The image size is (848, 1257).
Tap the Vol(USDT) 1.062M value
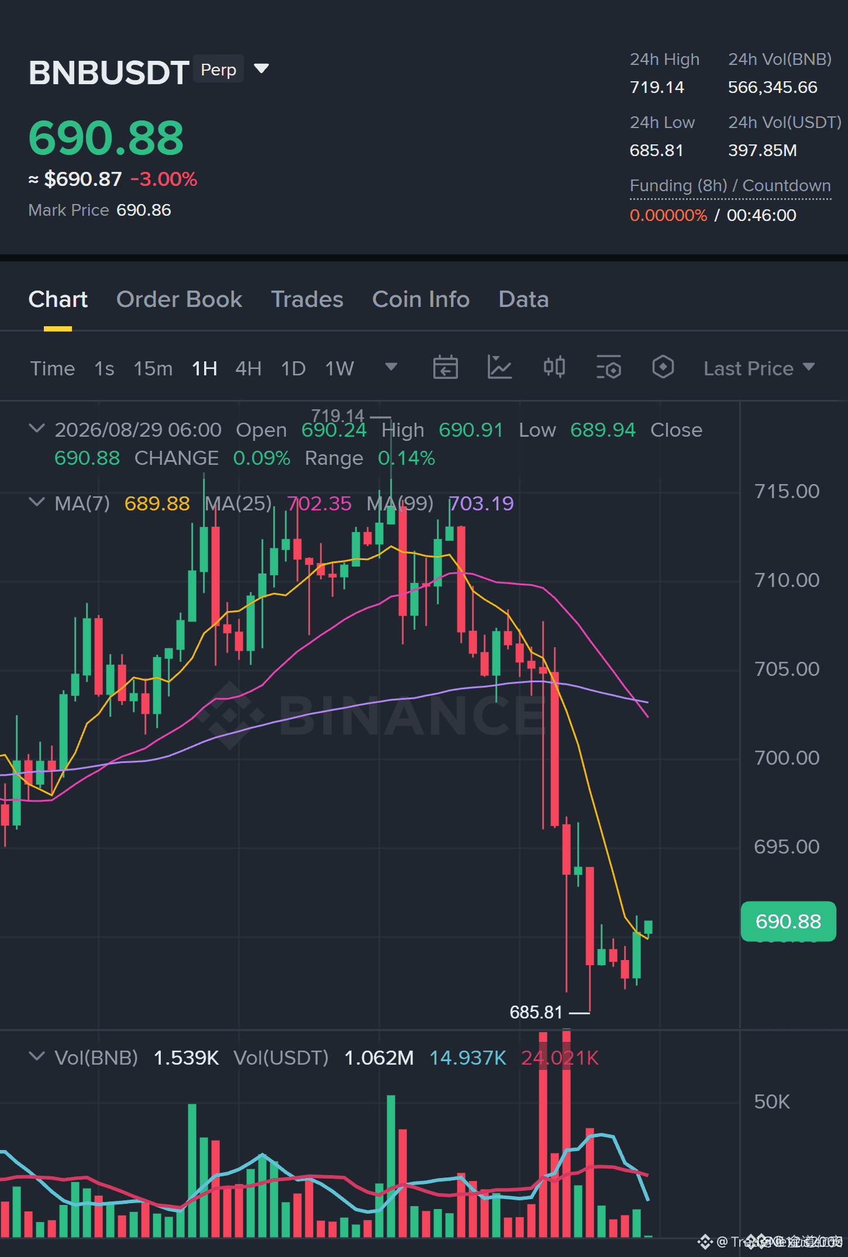378,1058
